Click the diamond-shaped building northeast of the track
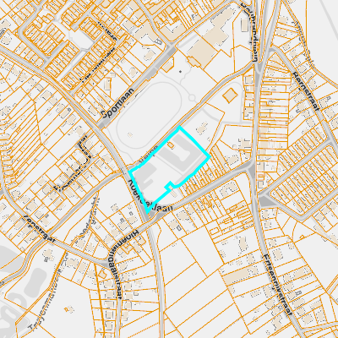The height and width of the screenshot is (338, 338). click(x=230, y=95)
